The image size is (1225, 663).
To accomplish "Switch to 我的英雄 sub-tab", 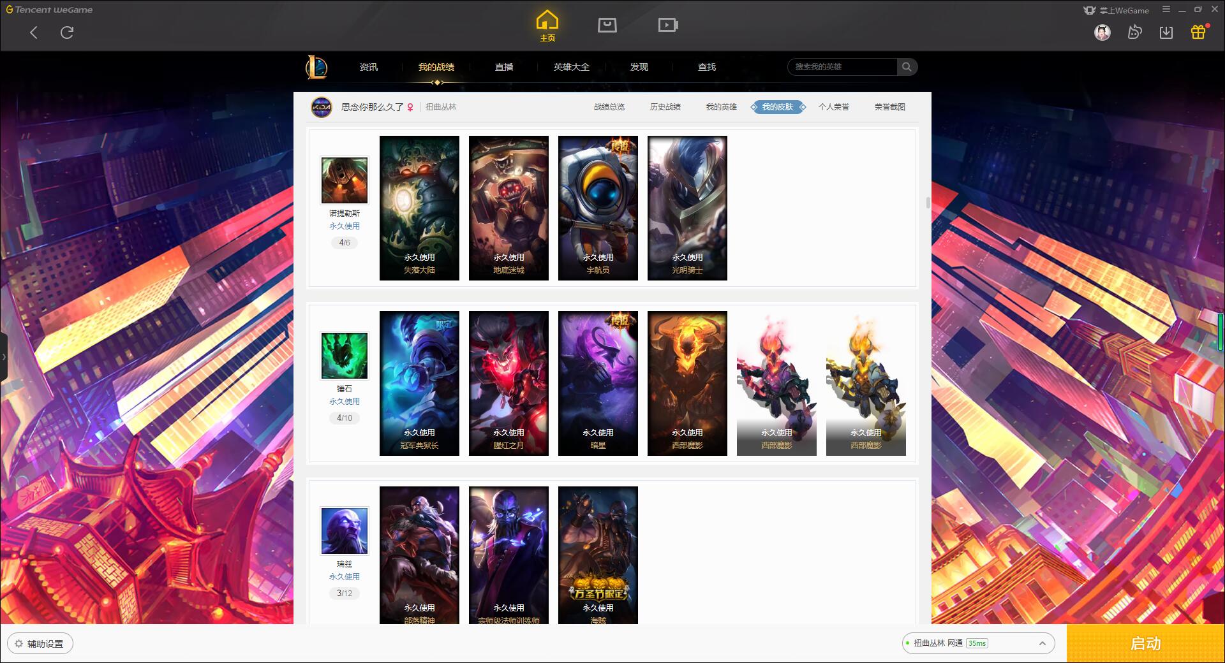I will coord(722,107).
